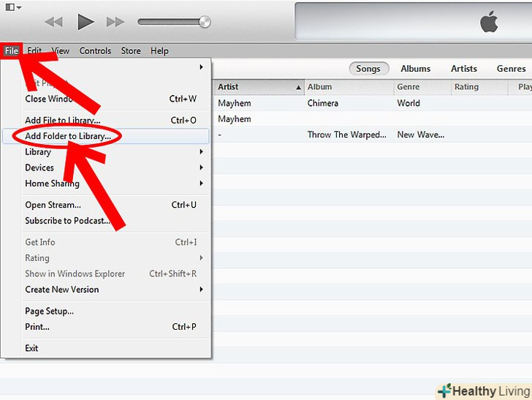The image size is (532, 400).
Task: Sort by the Rating column header
Action: coord(479,87)
